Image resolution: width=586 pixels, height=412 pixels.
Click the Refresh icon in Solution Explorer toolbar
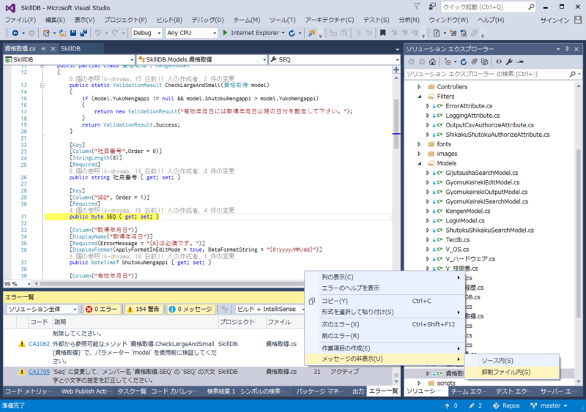(464, 61)
